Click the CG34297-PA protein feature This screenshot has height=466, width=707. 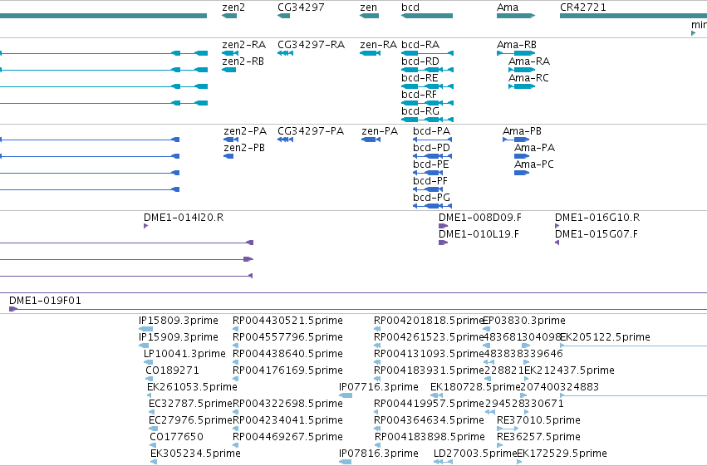(286, 140)
